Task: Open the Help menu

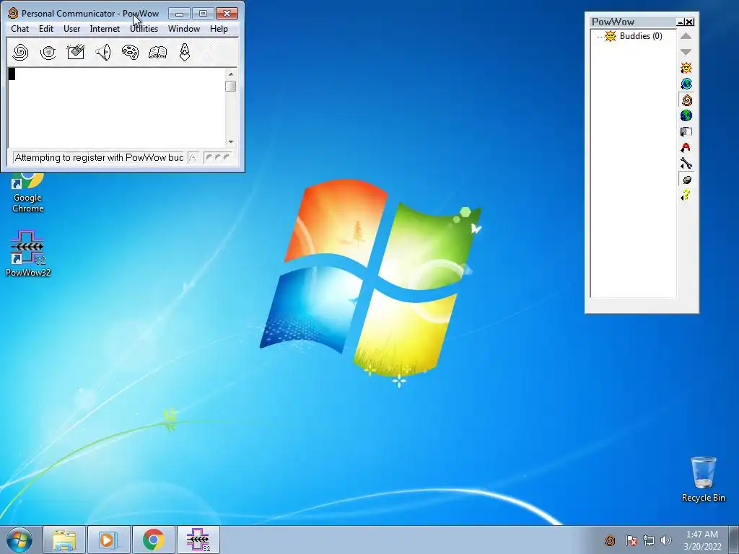Action: point(219,29)
